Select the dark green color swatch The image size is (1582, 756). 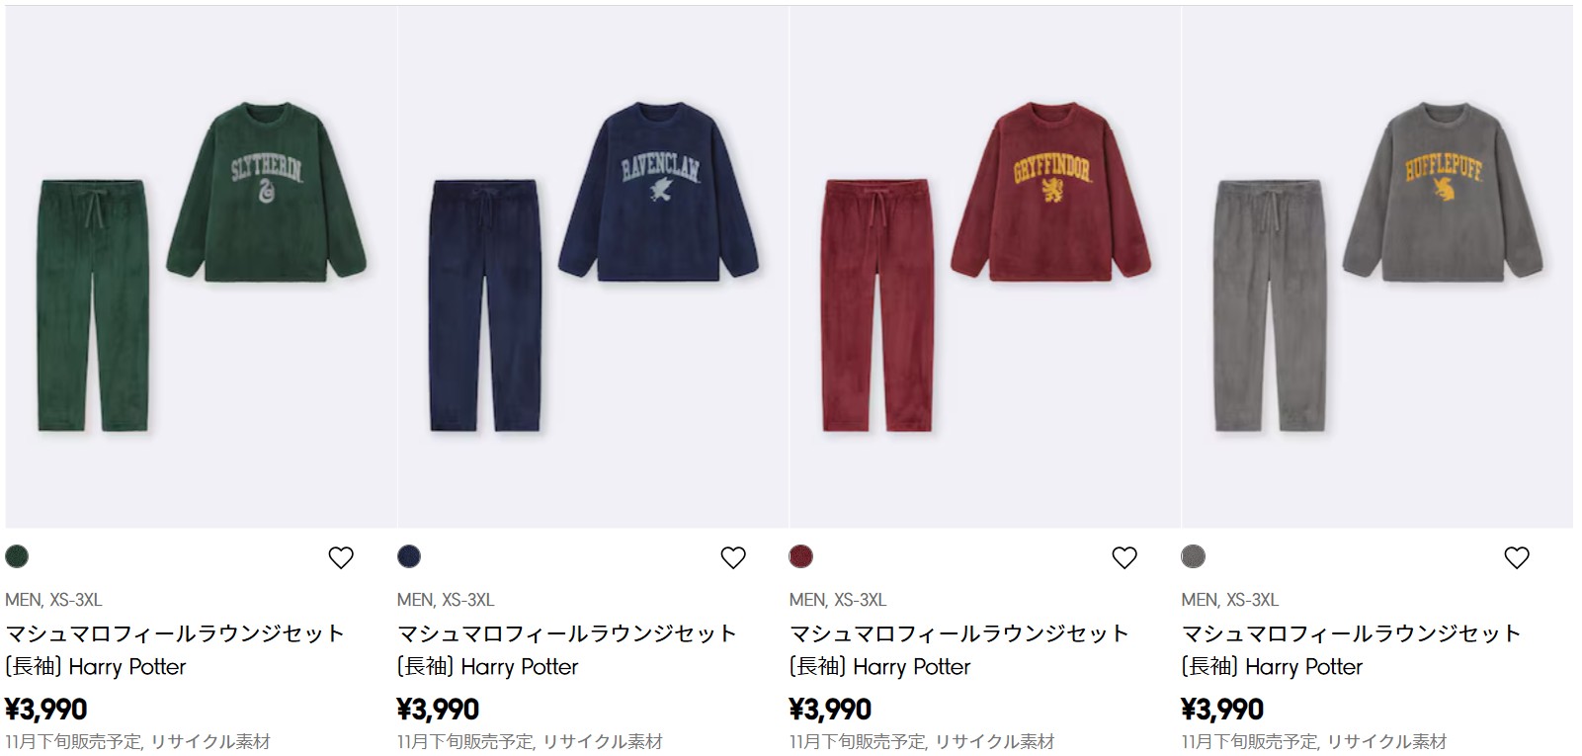coord(17,556)
